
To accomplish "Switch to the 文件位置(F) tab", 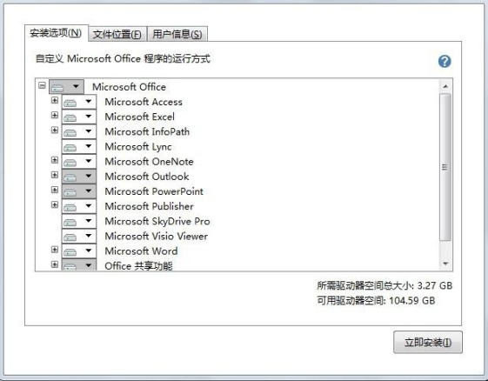I will pos(117,34).
